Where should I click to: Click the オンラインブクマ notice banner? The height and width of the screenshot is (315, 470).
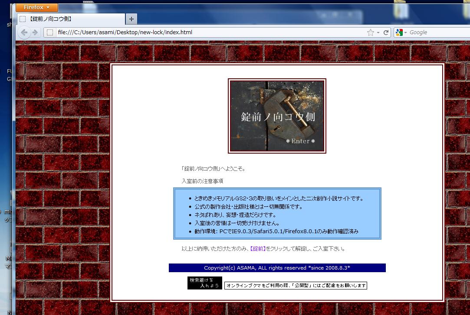(296, 286)
